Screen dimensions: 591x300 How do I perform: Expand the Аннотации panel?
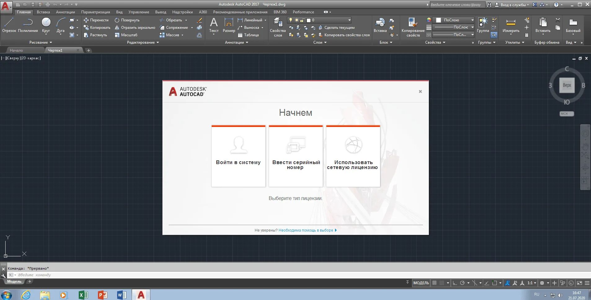pyautogui.click(x=236, y=42)
